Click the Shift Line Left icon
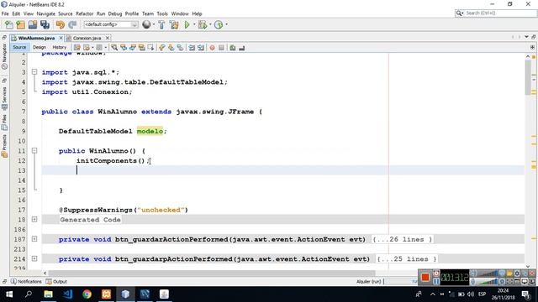 coord(192,48)
